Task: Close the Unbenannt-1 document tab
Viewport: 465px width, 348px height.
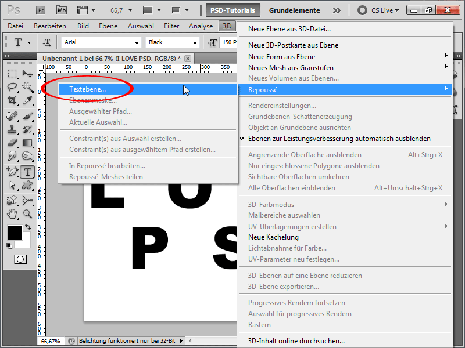Action: tap(188, 59)
